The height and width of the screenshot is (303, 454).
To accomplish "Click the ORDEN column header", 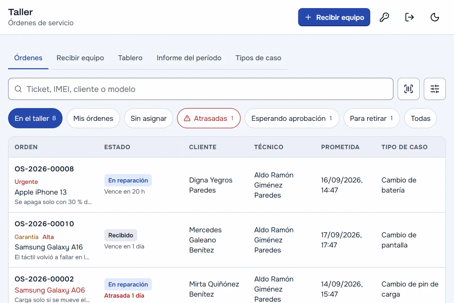I will click(26, 147).
